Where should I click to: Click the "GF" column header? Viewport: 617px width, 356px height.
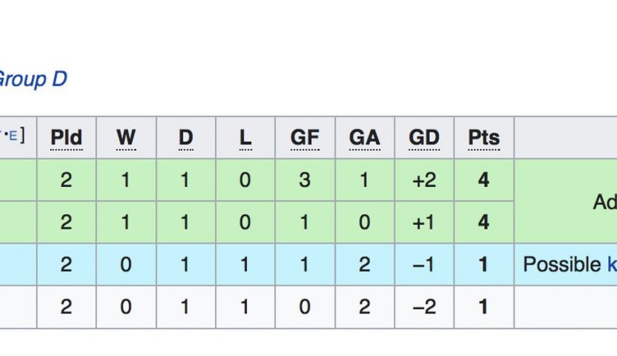pos(304,138)
